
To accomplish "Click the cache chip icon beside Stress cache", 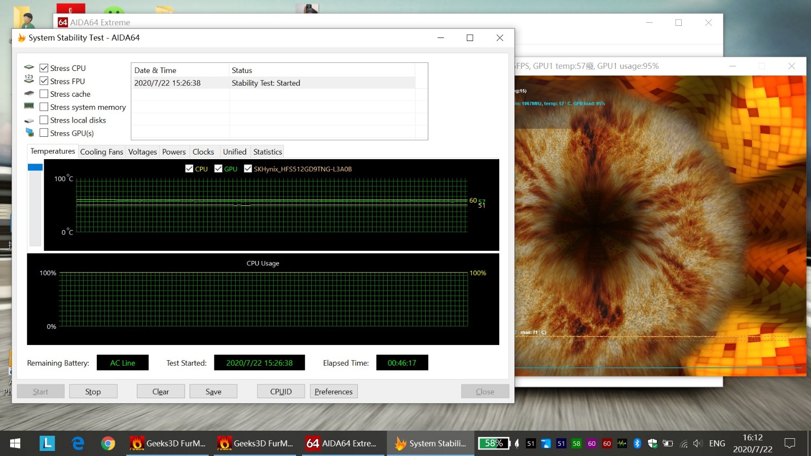I will (x=29, y=94).
